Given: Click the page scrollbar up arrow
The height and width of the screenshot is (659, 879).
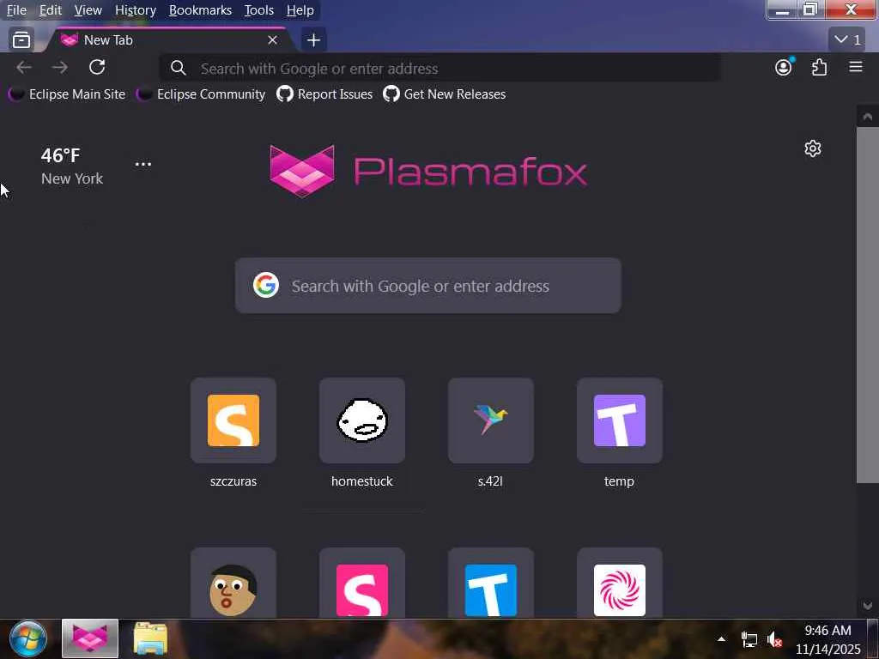Looking at the screenshot, I should click(x=867, y=117).
